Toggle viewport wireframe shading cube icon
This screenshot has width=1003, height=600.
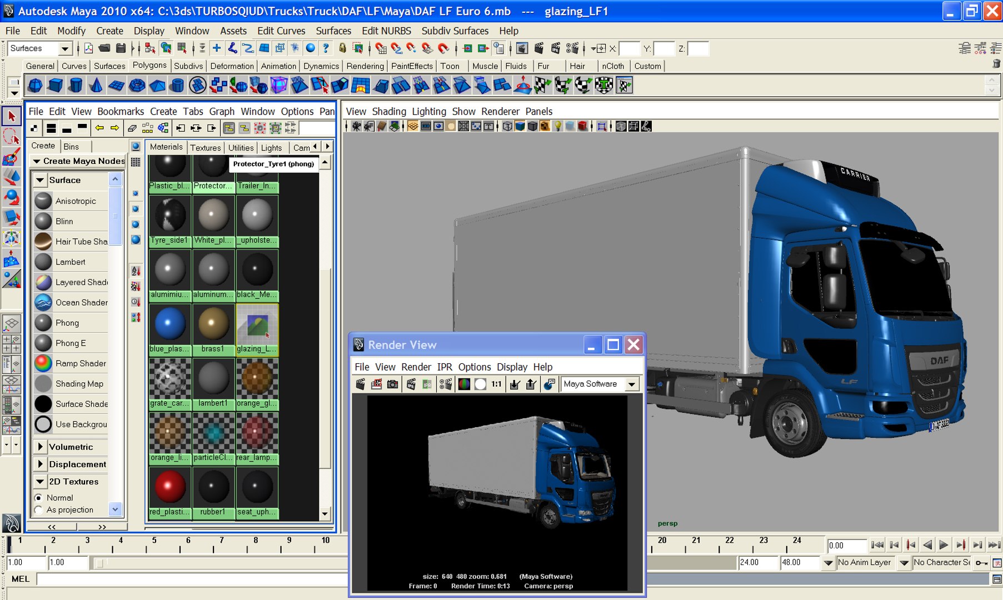pos(507,126)
